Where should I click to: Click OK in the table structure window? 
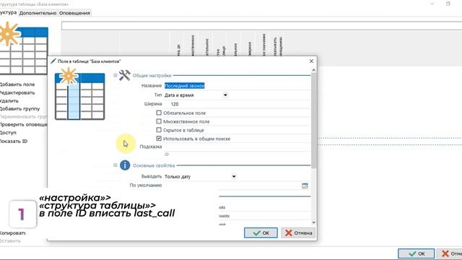(x=416, y=253)
